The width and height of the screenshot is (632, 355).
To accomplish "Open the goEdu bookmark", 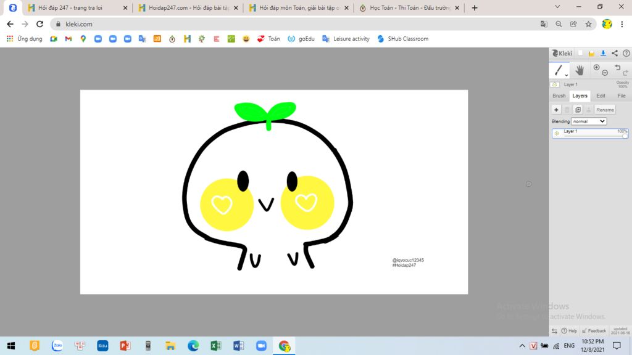I will pos(301,39).
